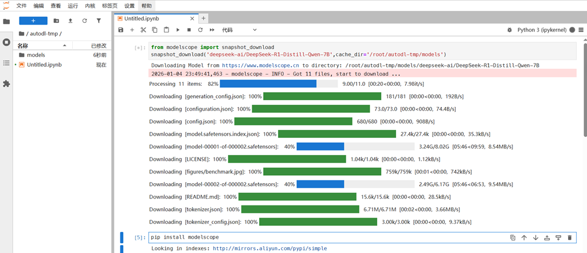This screenshot has height=253, width=587.
Task: Click the model-00002-of-000002.safetensors progress bar
Action: [x=355, y=184]
